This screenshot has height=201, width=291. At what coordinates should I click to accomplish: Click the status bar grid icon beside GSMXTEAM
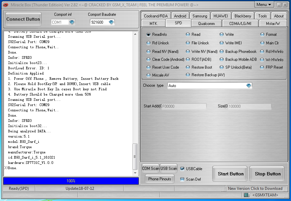coord(246,195)
